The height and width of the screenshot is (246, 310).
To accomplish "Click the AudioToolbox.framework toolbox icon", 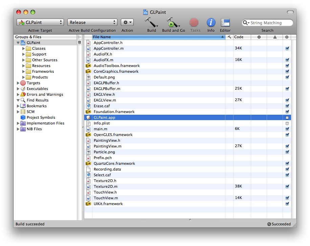I will coord(88,65).
